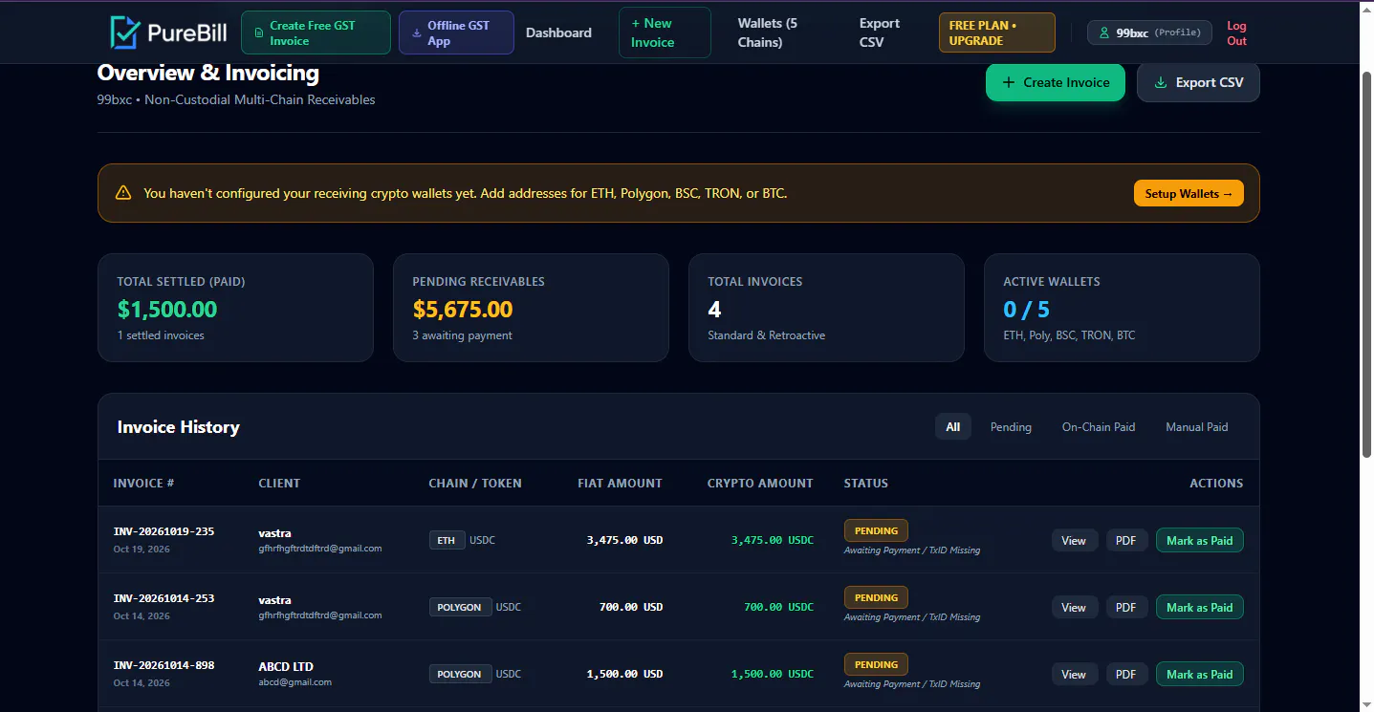This screenshot has width=1374, height=712.
Task: Click the plus icon in Create Invoice button
Action: [1008, 82]
